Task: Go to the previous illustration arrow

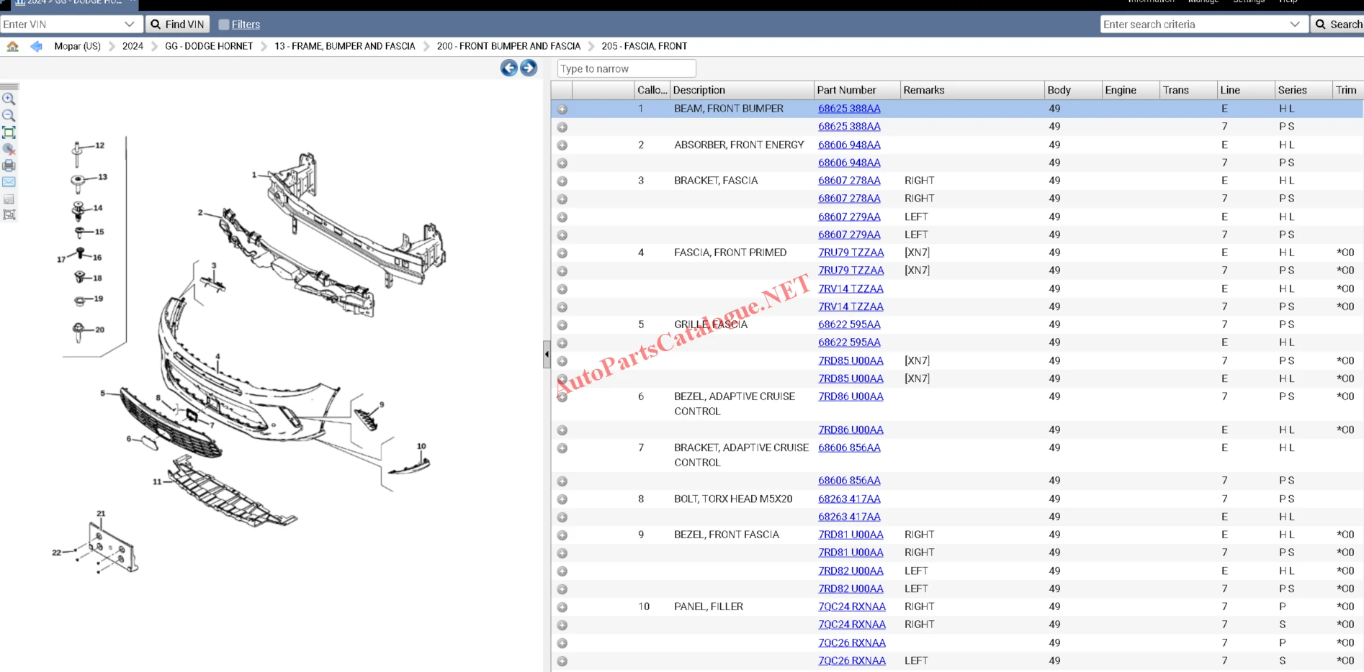Action: point(509,68)
